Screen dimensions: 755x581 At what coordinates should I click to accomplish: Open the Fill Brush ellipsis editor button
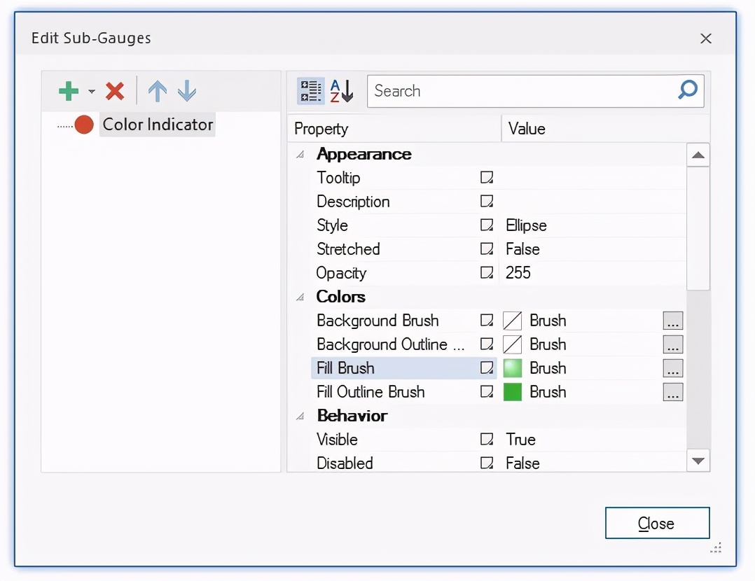click(672, 368)
